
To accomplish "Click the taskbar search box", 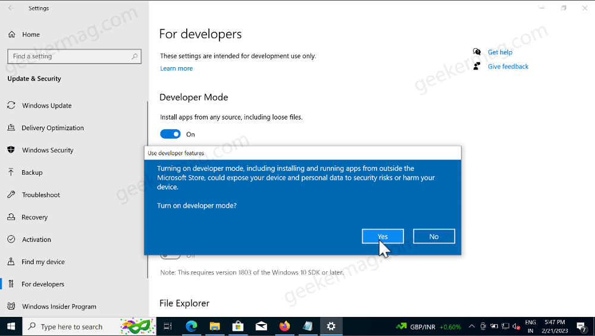I will 90,326.
